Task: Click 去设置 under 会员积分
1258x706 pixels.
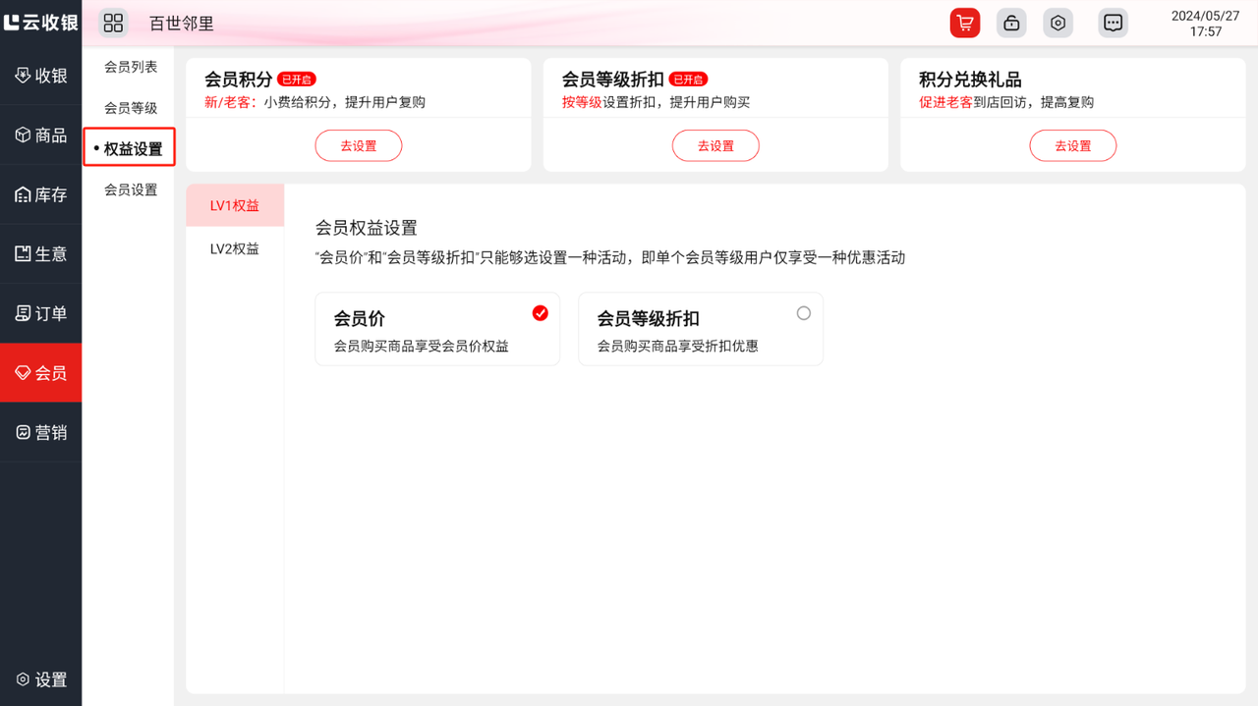Action: pos(358,145)
